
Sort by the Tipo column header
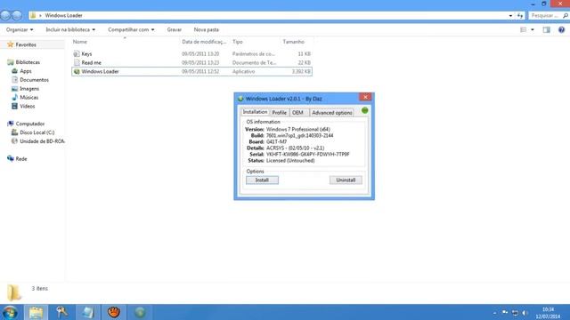pyautogui.click(x=238, y=42)
